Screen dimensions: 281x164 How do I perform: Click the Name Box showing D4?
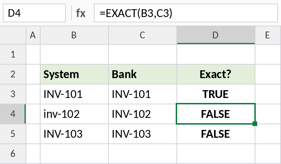[34, 13]
